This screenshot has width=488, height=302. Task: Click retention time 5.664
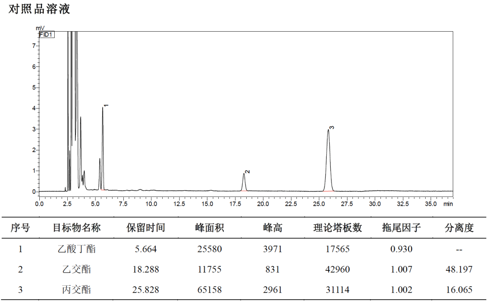point(145,249)
